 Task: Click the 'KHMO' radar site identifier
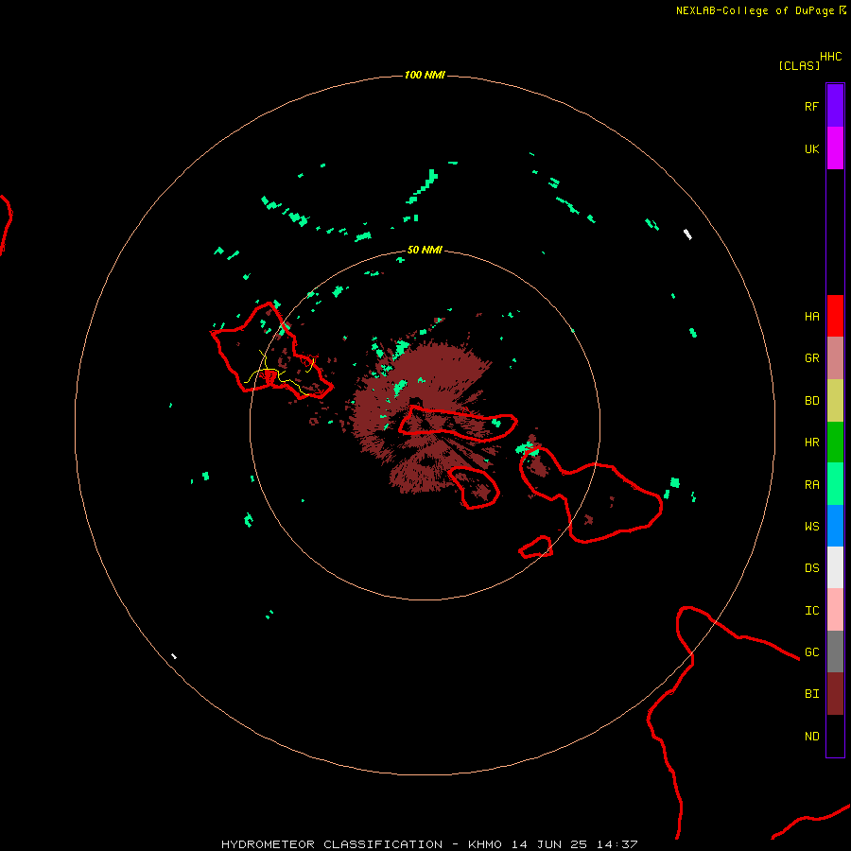click(x=485, y=844)
